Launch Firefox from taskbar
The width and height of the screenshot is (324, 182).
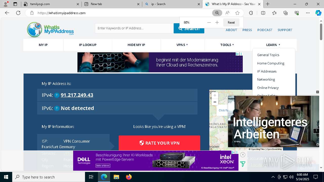(x=129, y=177)
